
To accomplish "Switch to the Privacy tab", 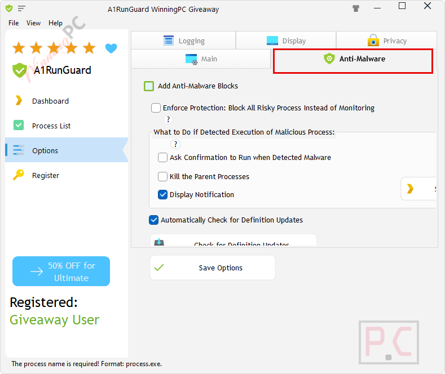I will point(386,41).
